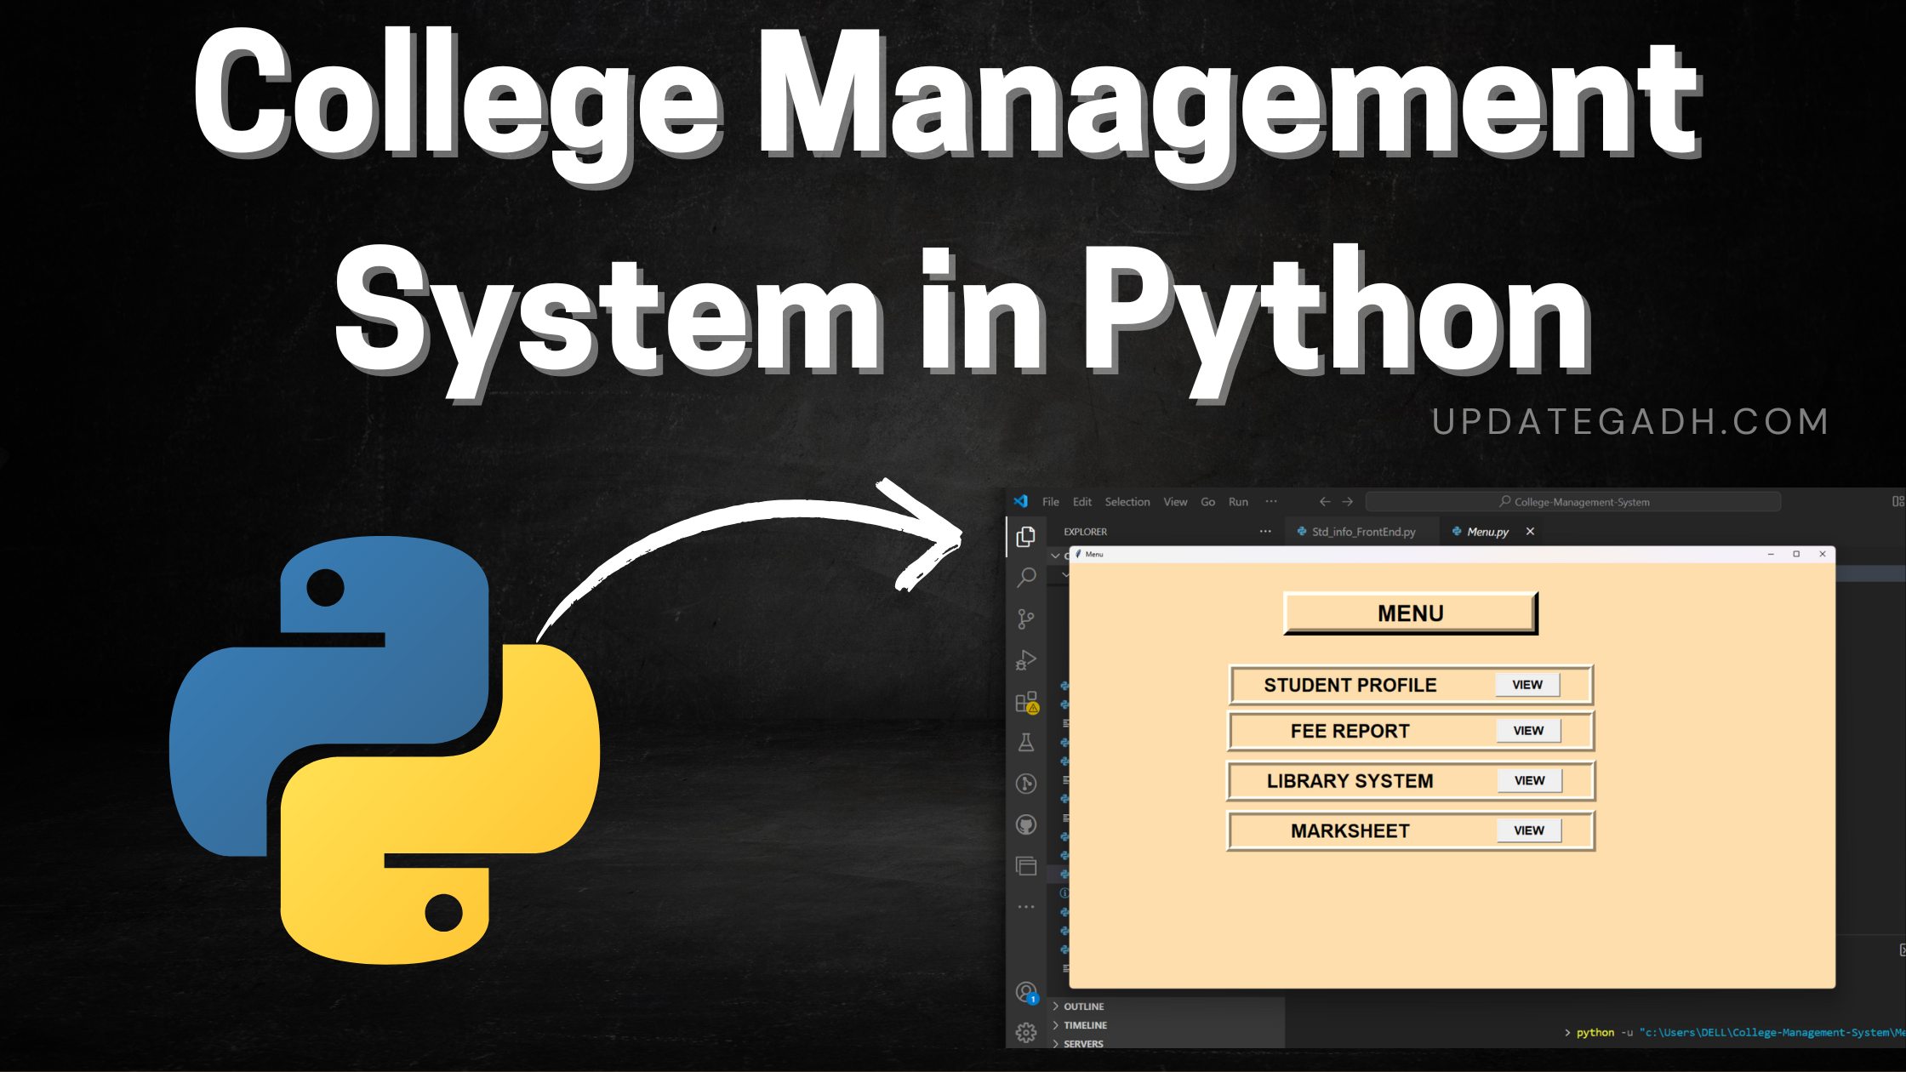The height and width of the screenshot is (1072, 1906).
Task: Open the File menu
Action: 1051,502
